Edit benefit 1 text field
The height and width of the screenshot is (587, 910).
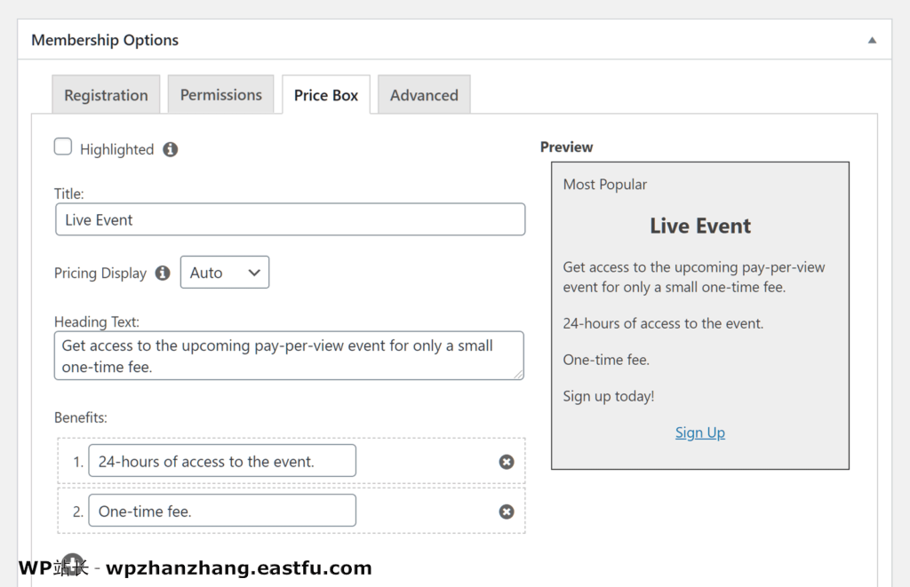[222, 461]
